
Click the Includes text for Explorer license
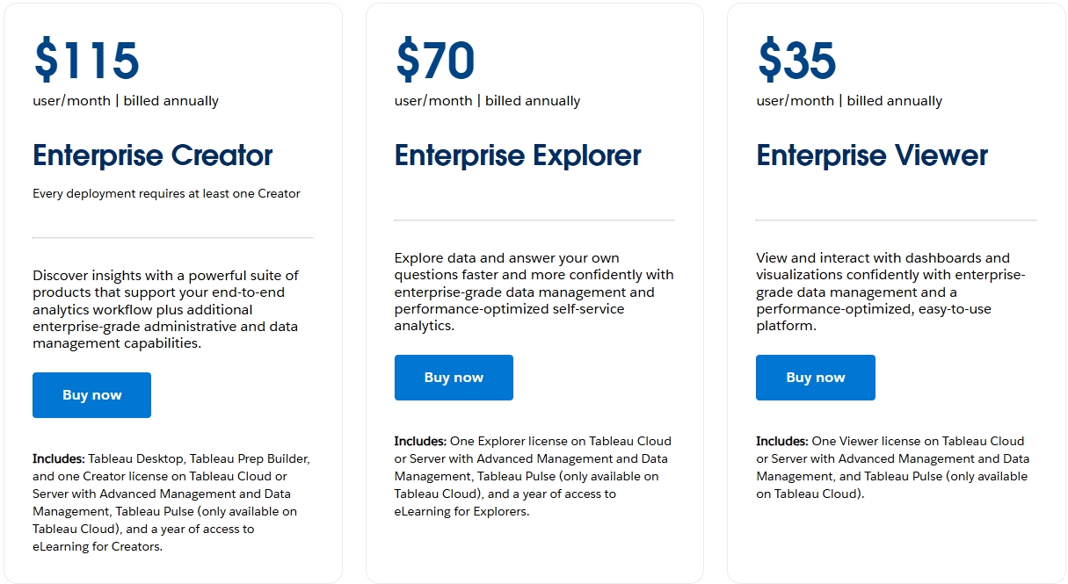(532, 476)
